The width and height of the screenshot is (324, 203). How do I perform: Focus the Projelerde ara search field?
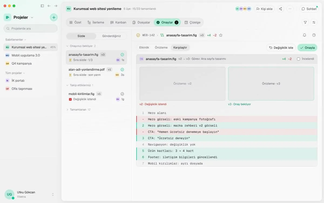[x=31, y=28]
